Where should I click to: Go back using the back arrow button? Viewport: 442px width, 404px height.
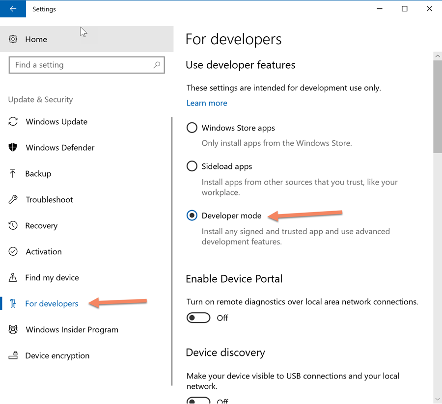[13, 9]
